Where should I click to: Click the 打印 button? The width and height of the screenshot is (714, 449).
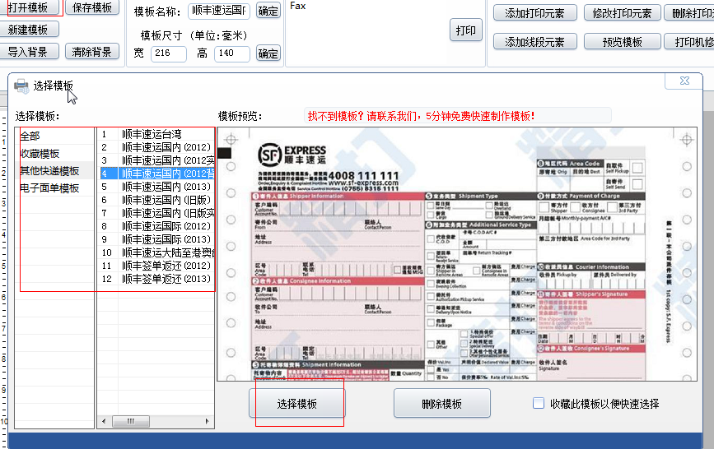[x=466, y=30]
